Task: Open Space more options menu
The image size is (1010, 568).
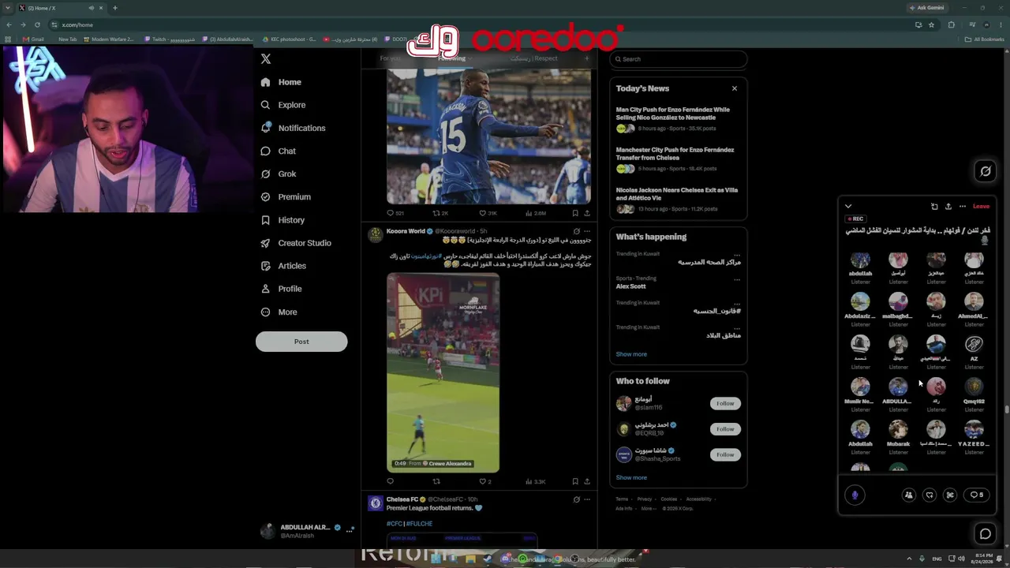Action: point(963,207)
